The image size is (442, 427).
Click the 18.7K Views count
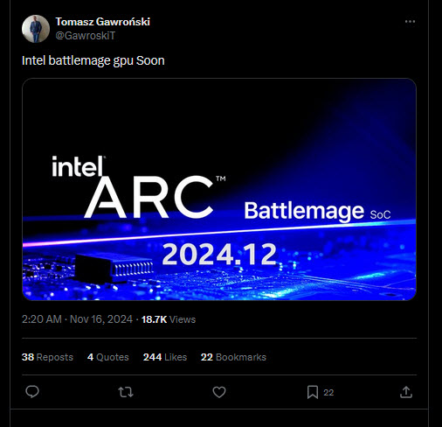pos(169,319)
